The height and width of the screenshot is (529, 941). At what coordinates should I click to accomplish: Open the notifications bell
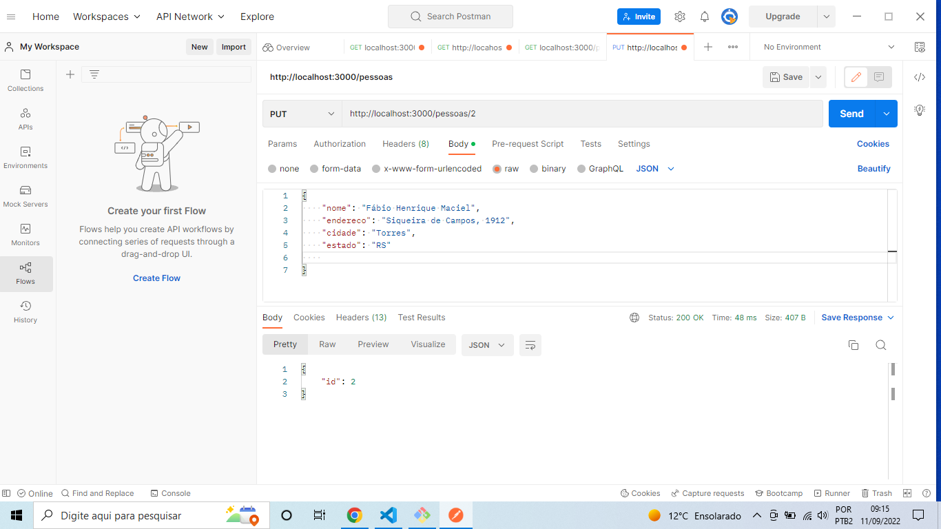[x=705, y=17]
